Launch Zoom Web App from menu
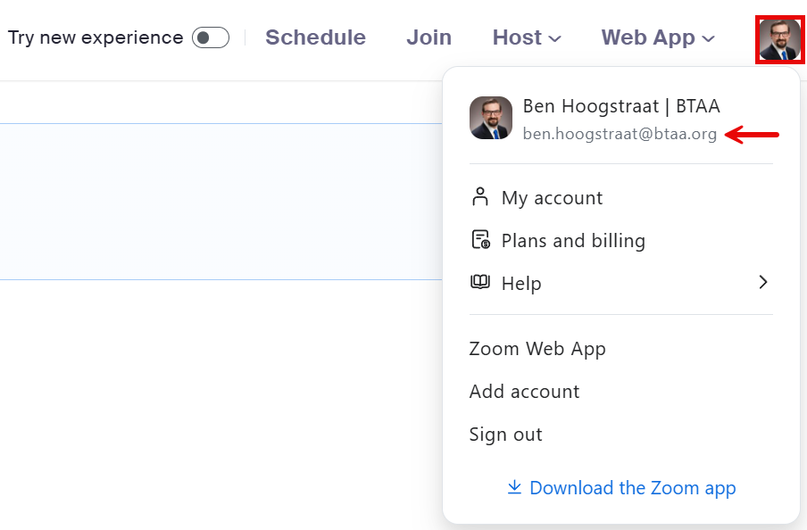Image resolution: width=807 pixels, height=530 pixels. (537, 349)
